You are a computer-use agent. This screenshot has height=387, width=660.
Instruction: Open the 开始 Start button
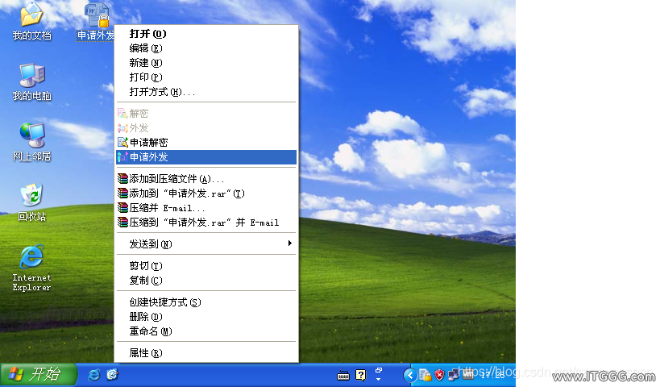click(x=39, y=374)
